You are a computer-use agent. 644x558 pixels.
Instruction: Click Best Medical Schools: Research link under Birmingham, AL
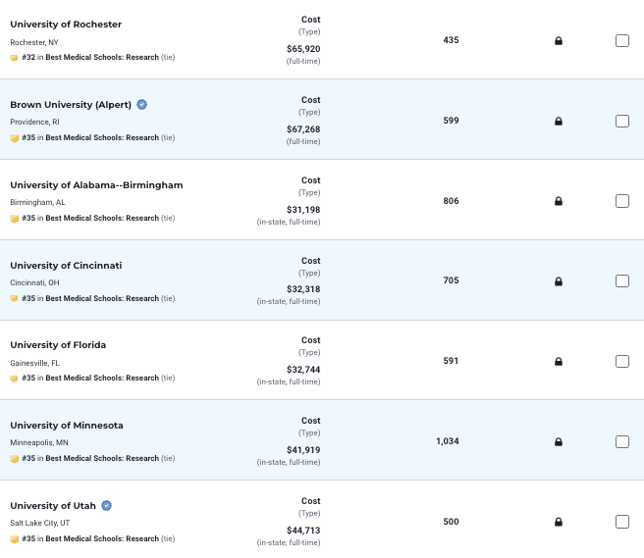pyautogui.click(x=102, y=219)
